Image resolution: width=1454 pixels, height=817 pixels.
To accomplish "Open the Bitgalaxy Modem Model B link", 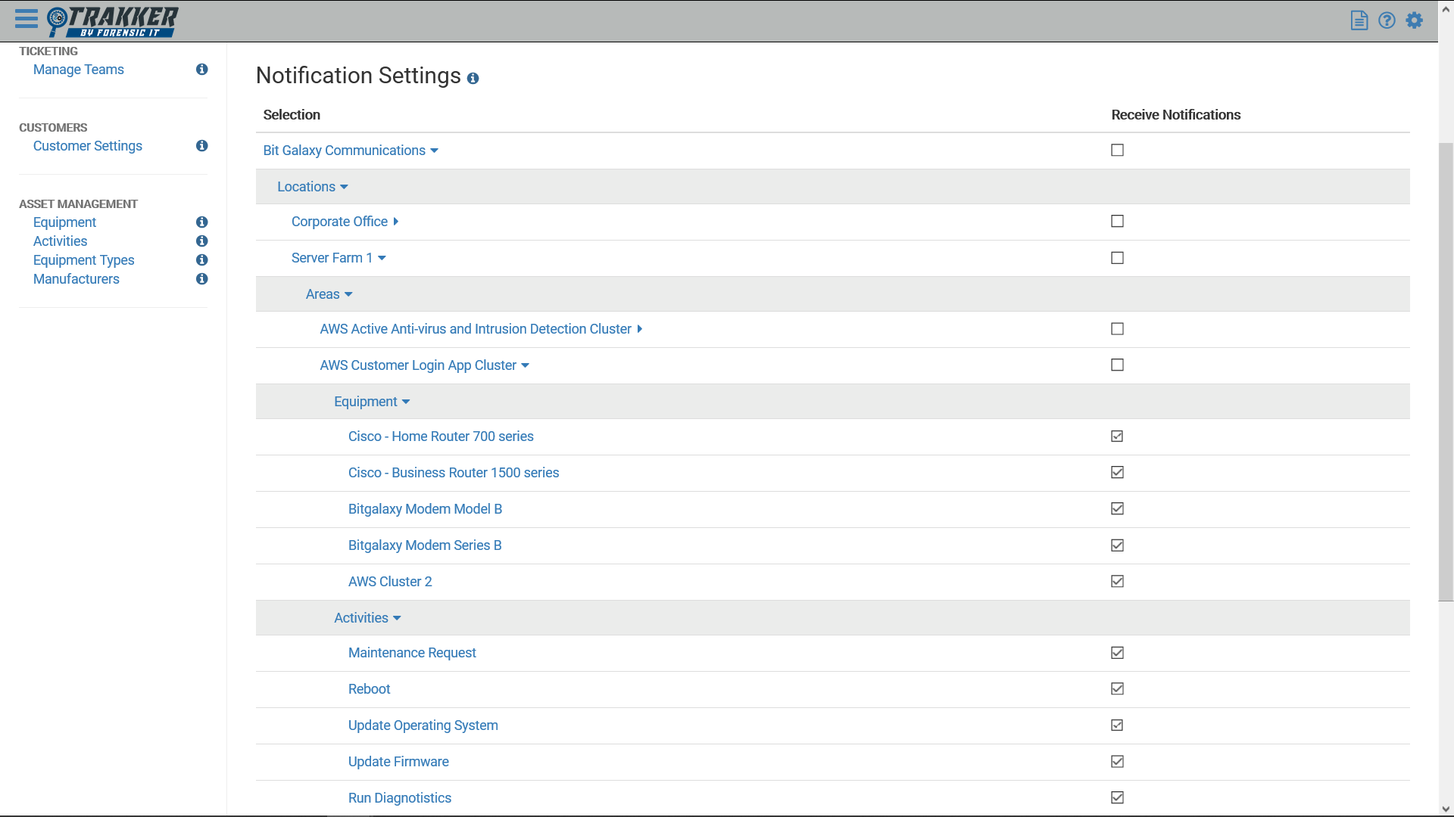I will click(x=425, y=509).
